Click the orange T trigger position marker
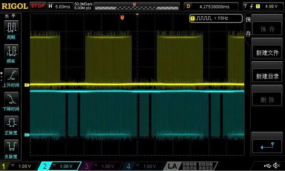Screen dimensions: 285x171 [x=122, y=18]
